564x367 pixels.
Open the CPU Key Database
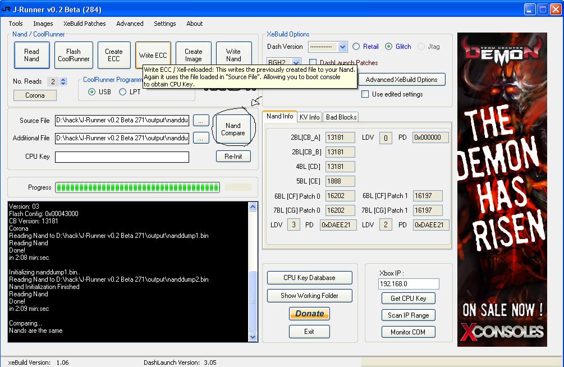click(x=309, y=278)
